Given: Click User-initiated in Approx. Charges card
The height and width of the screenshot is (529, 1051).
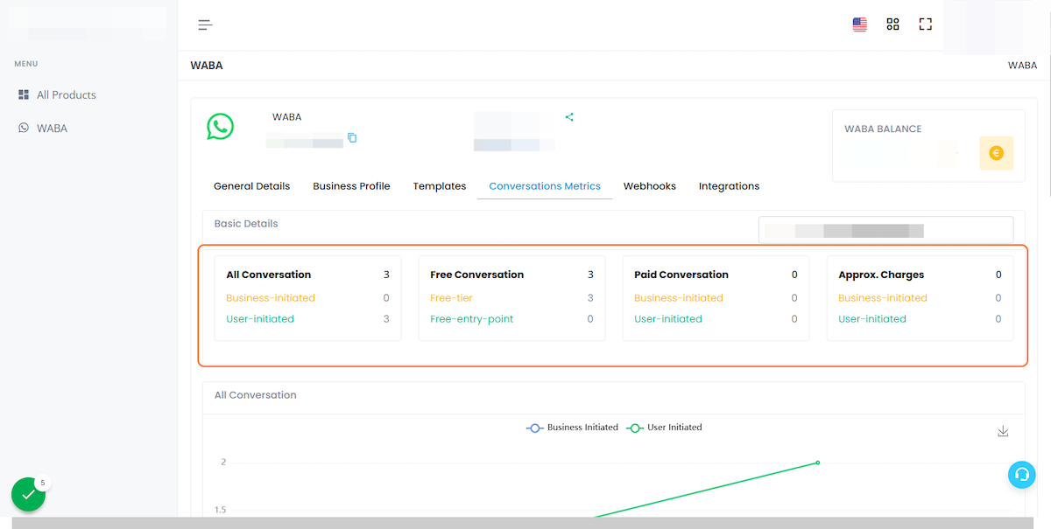Looking at the screenshot, I should point(872,319).
